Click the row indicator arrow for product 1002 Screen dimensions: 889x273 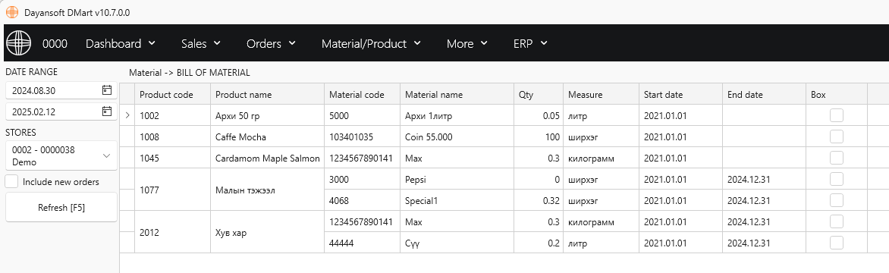[127, 115]
